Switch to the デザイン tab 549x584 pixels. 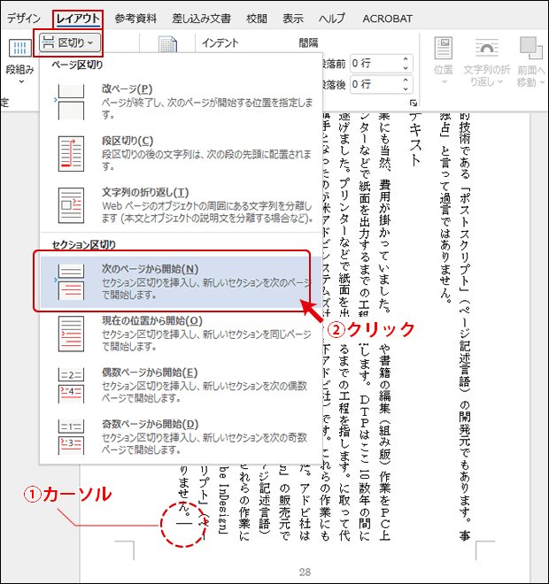coord(24,19)
